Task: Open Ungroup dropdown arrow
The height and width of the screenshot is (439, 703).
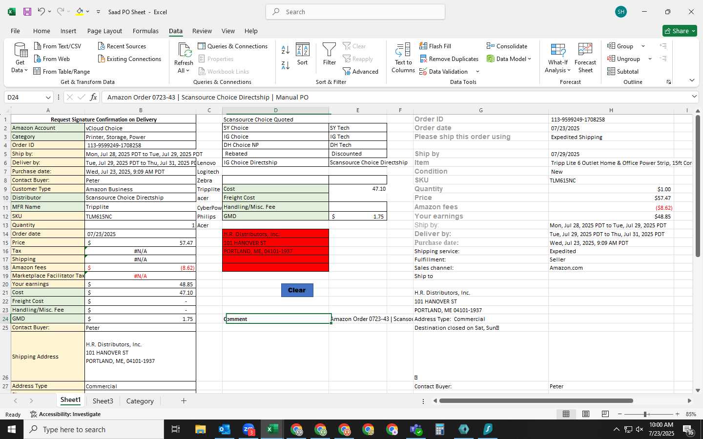Action: click(x=650, y=59)
